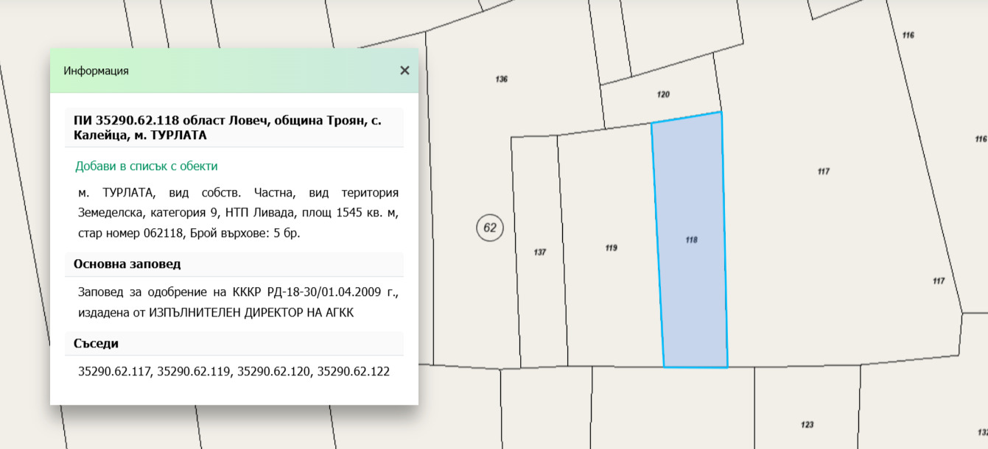Select parcel 123 below the road
The image size is (988, 449).
click(807, 425)
